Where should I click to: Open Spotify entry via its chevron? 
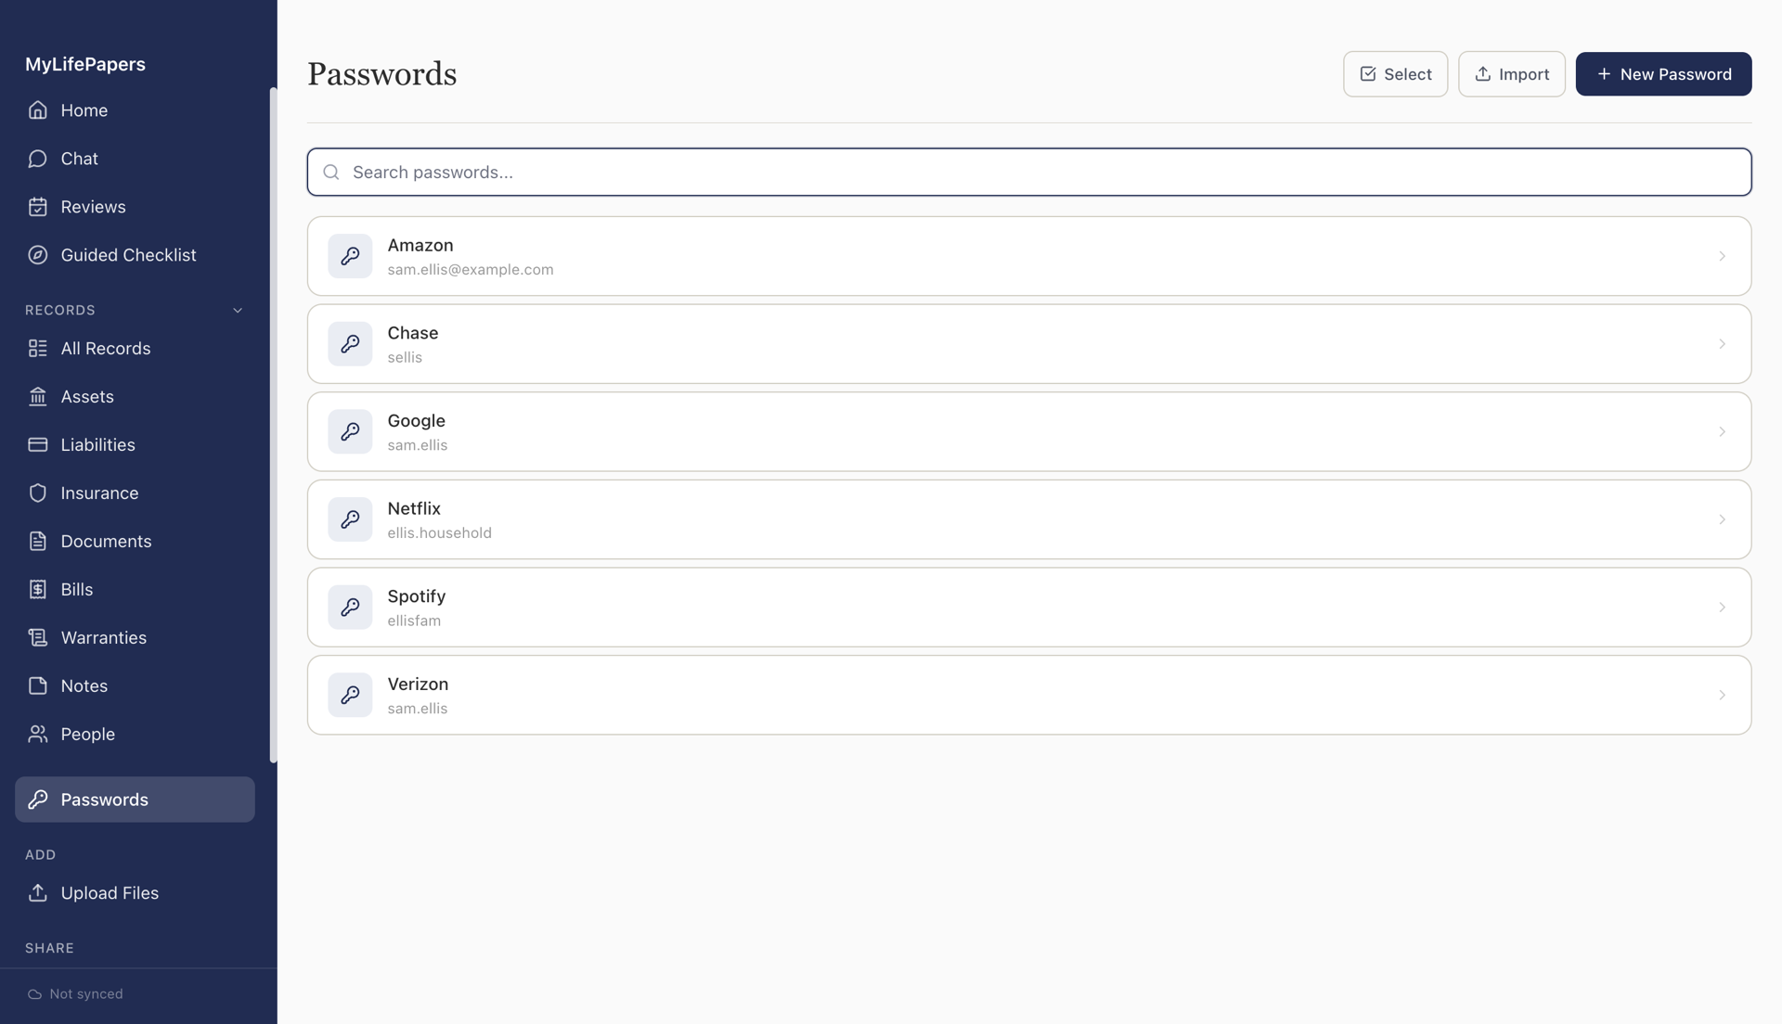pyautogui.click(x=1722, y=608)
